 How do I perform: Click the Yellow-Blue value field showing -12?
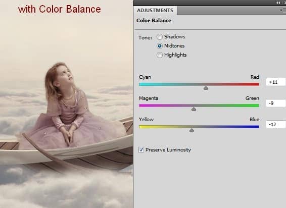[x=276, y=125]
